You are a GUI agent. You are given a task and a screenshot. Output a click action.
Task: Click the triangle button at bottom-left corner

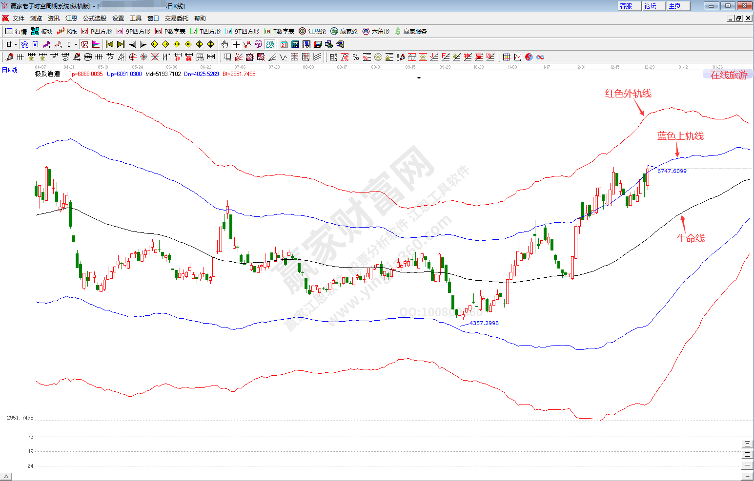coord(6,477)
